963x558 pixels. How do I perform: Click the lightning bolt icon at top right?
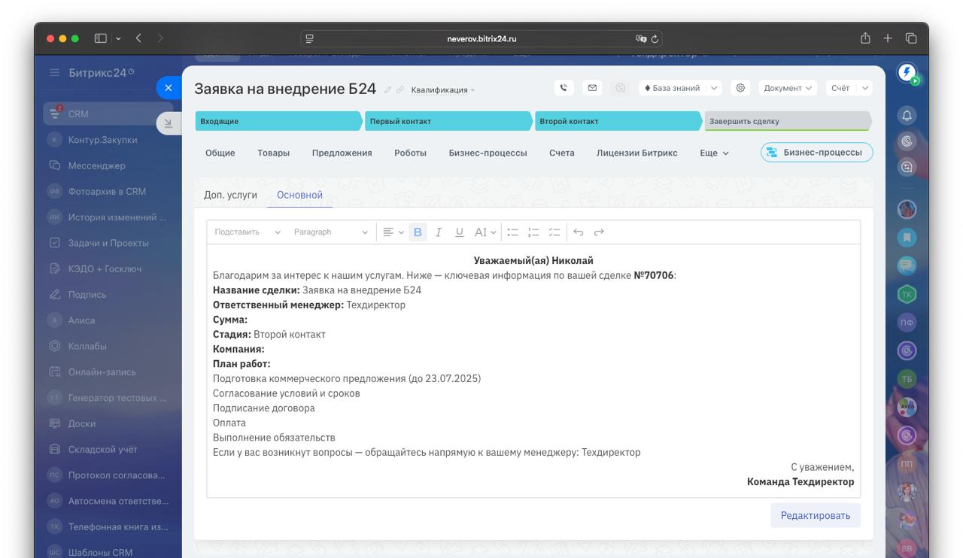click(x=907, y=72)
